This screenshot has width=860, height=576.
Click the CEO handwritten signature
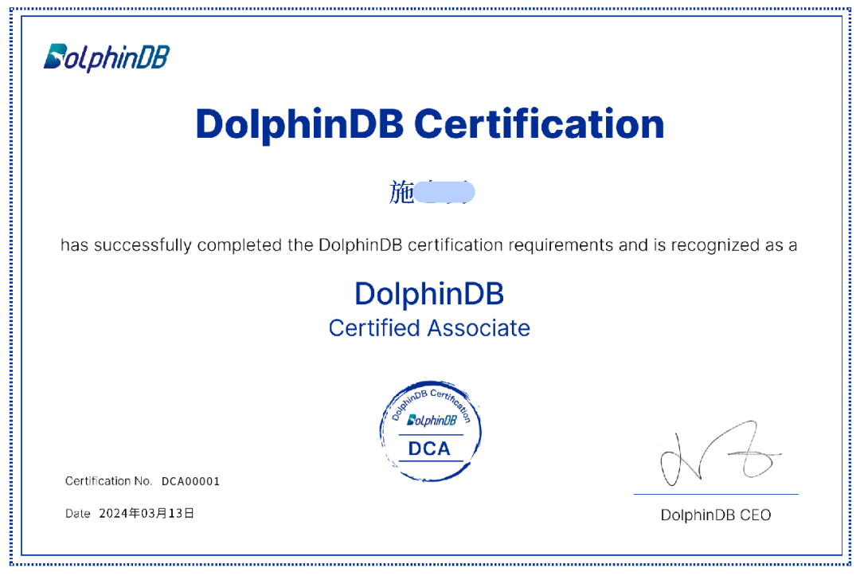(x=720, y=453)
